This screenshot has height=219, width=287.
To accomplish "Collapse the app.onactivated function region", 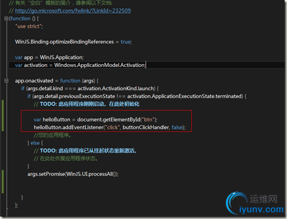I will point(6,81).
